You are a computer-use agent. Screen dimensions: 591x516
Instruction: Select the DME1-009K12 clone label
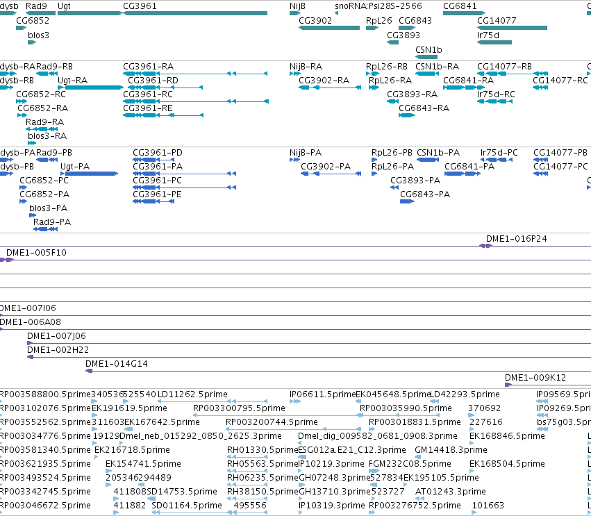535,378
